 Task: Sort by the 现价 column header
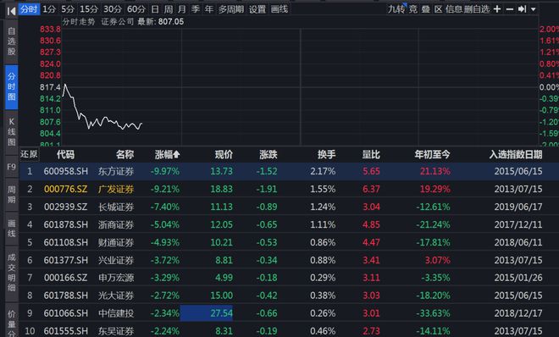[224, 155]
